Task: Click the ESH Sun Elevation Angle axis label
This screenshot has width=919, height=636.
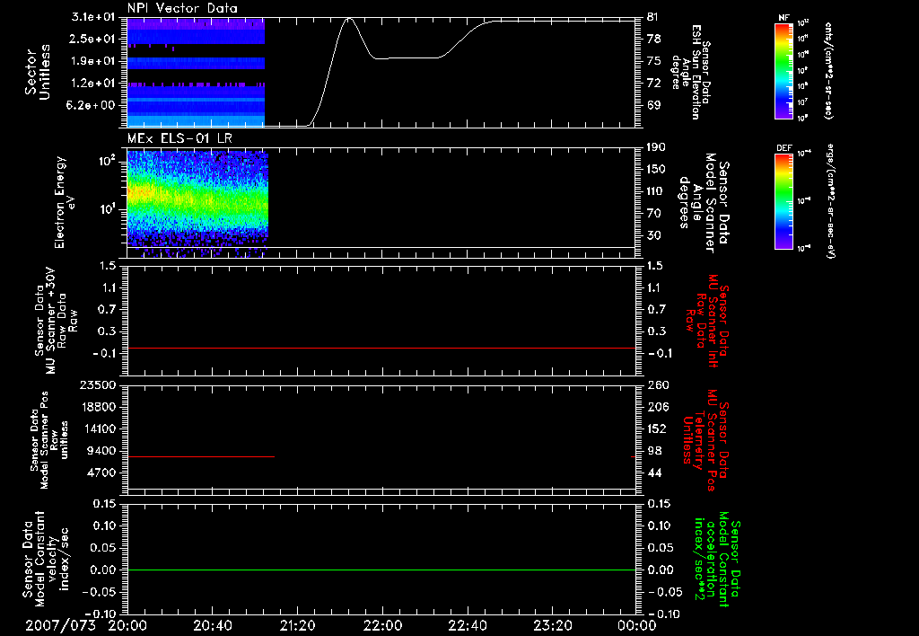Action: [691, 72]
